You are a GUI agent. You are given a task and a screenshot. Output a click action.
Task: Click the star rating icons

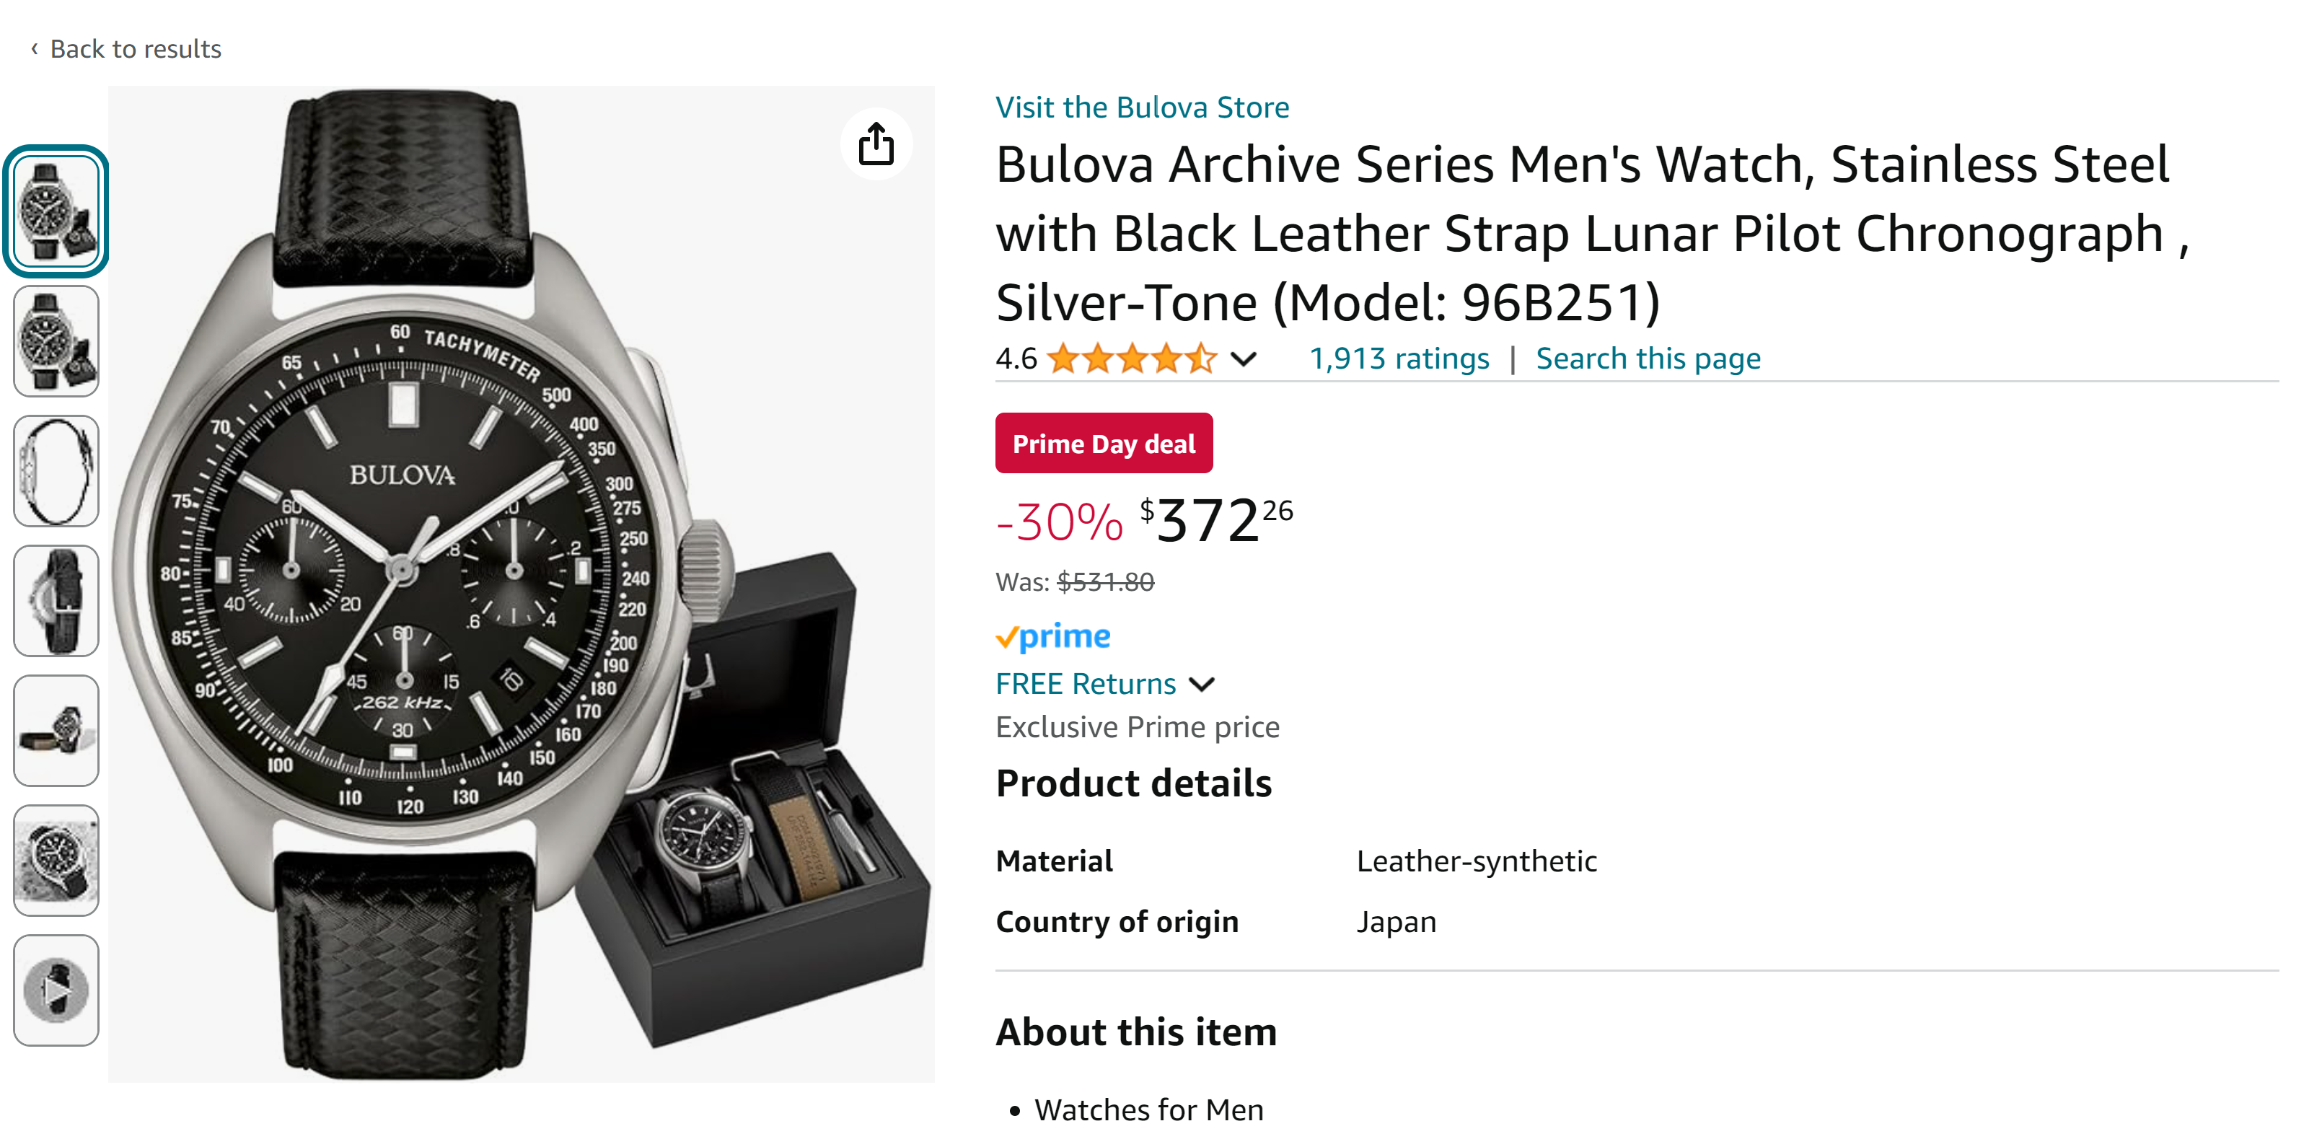1133,359
